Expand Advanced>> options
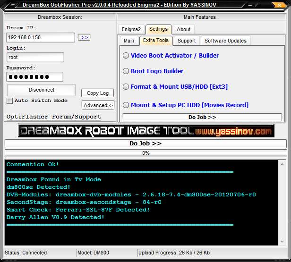 98,105
